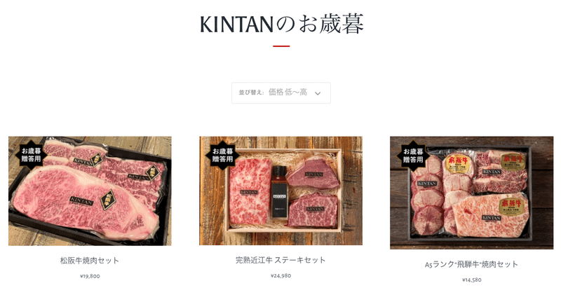Viewport: 561px width, 295px height.
Task: Open the A5ランク 飛騨牛 焼肉セット title
Action: tap(471, 265)
